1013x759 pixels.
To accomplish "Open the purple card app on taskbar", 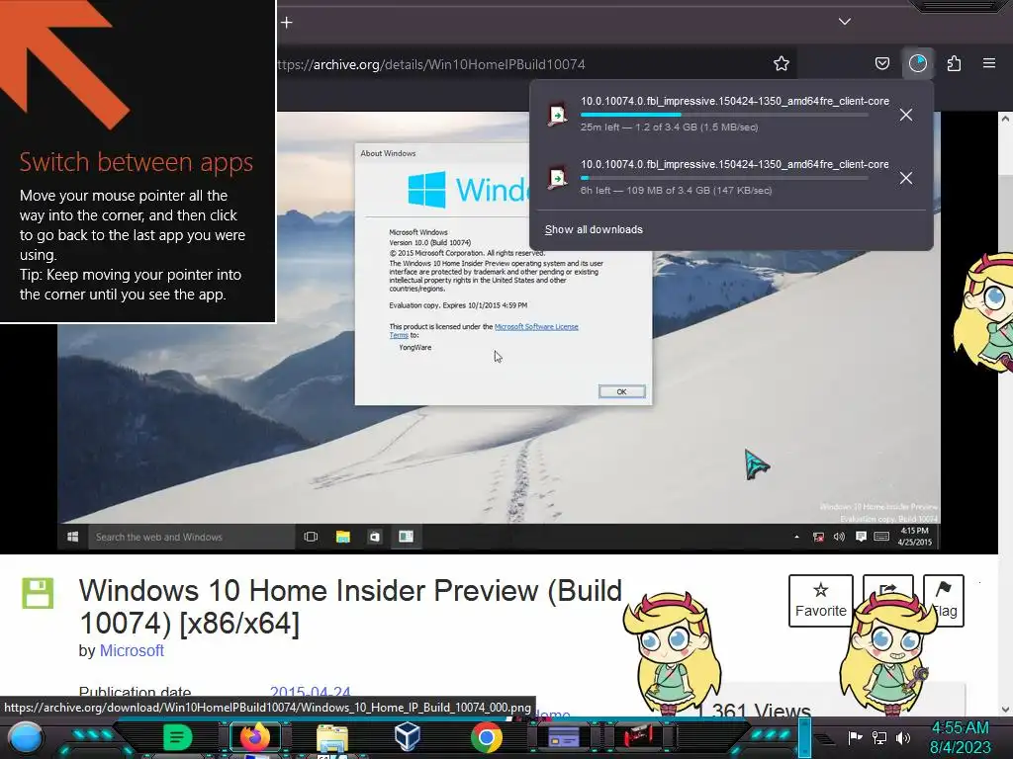I will pos(563,737).
